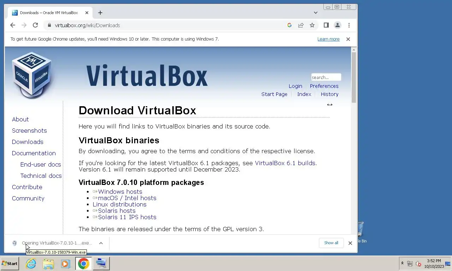The width and height of the screenshot is (452, 271).
Task: Go to Start Page link
Action: pos(274,94)
